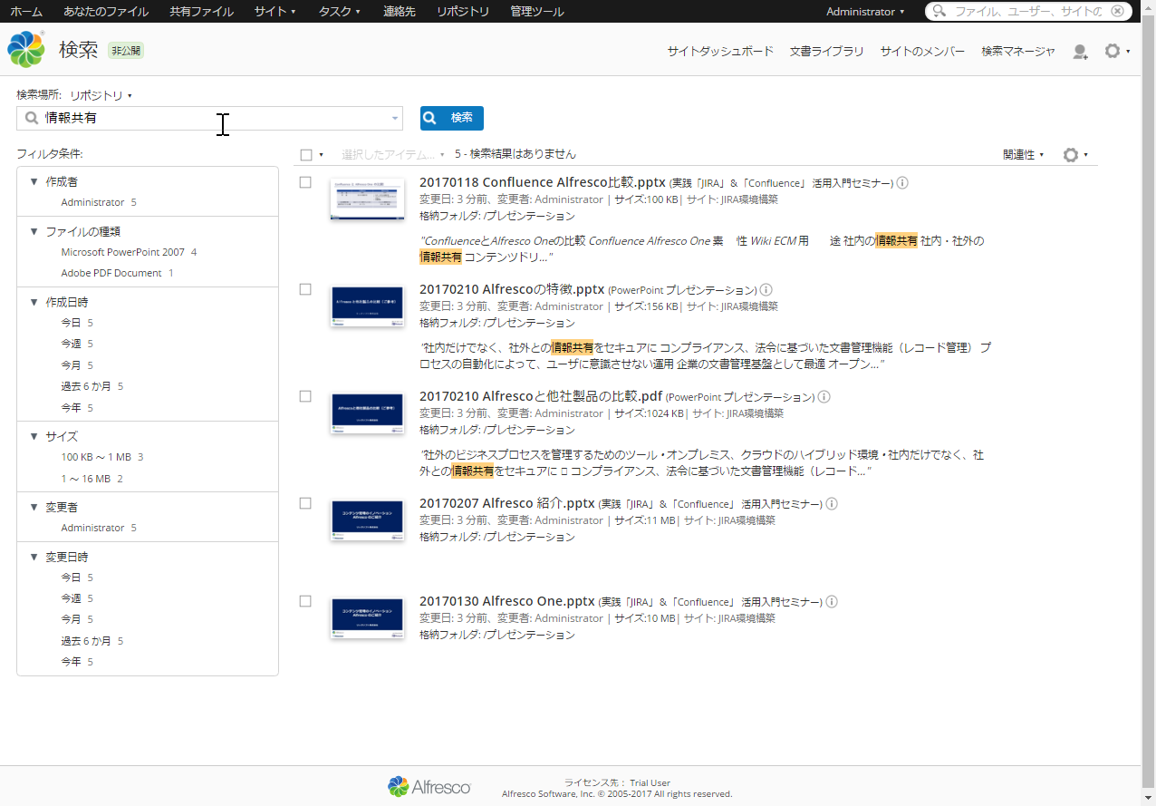Click the 情報共有 search term field
This screenshot has height=806, width=1156.
click(x=209, y=119)
